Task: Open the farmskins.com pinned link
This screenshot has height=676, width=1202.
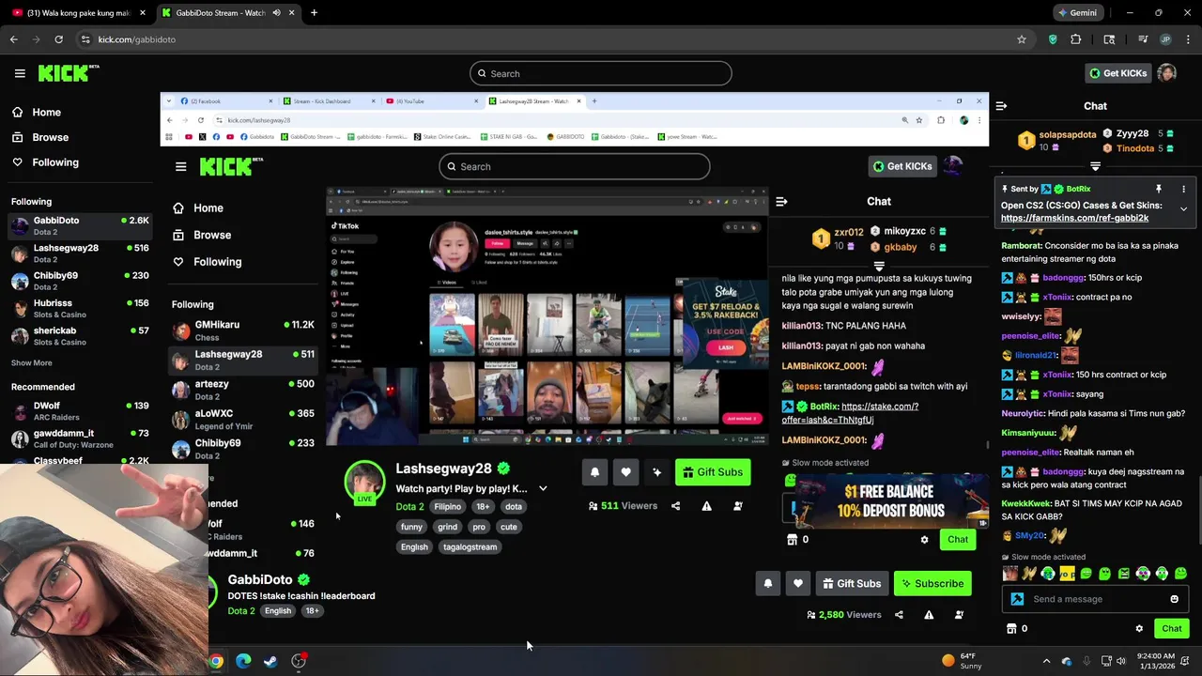Action: 1074,218
